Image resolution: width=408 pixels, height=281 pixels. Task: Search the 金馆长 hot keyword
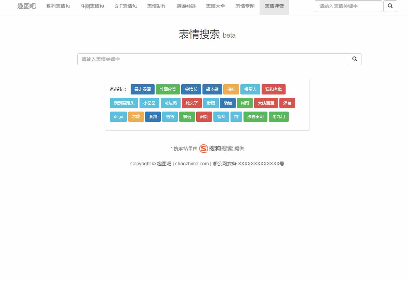tap(191, 89)
